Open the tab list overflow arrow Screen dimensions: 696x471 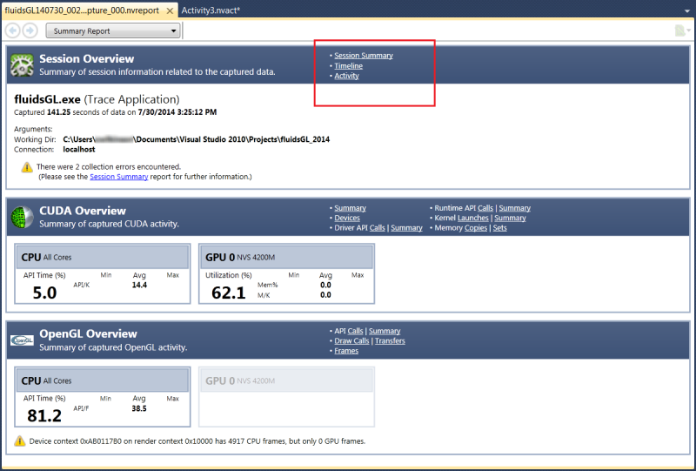687,10
